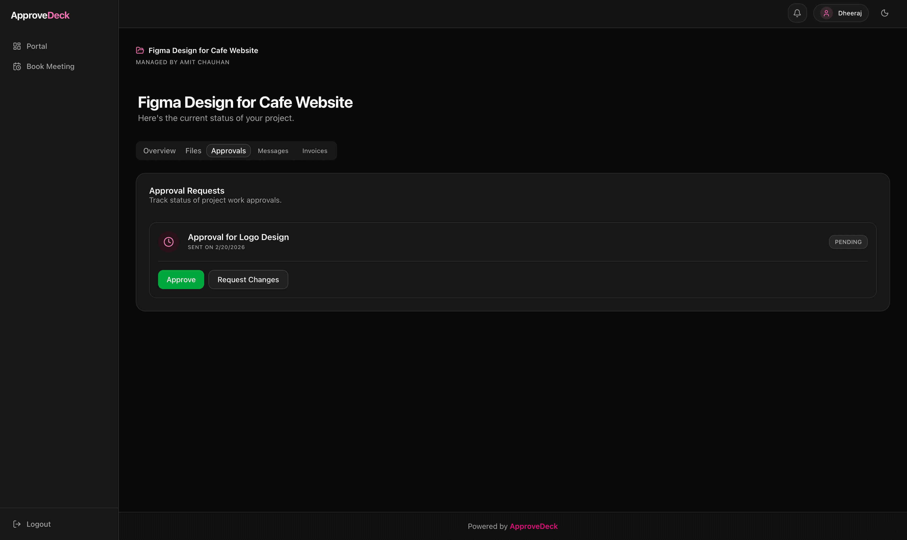
Task: Open the Invoices tab
Action: (x=314, y=150)
